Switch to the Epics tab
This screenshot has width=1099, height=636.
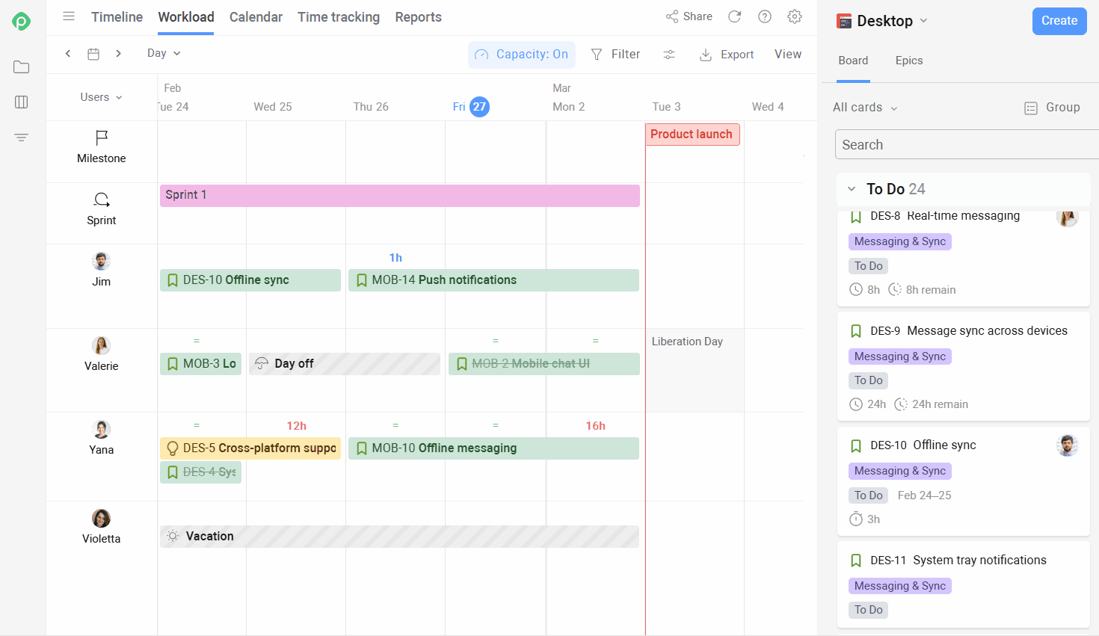pyautogui.click(x=909, y=61)
